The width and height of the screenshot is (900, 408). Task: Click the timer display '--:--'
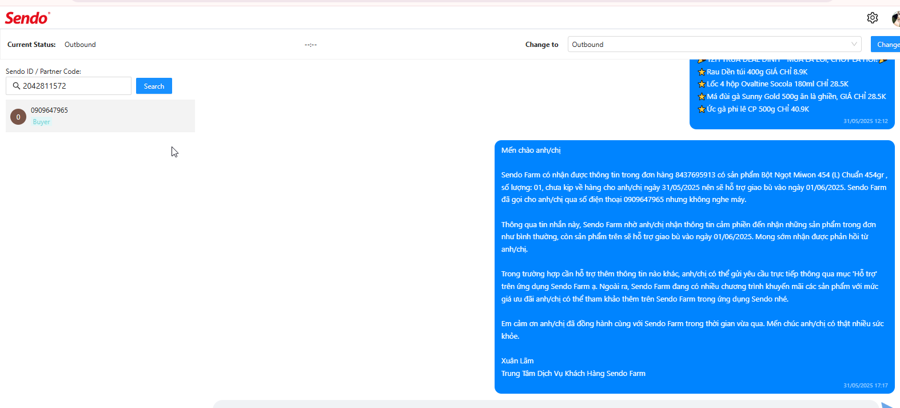[x=310, y=45]
